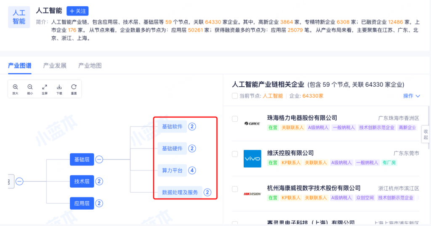
Task: Click the vivo company logo
Action: point(252,159)
